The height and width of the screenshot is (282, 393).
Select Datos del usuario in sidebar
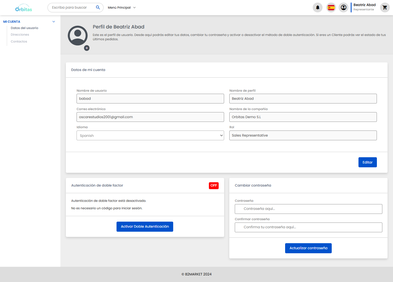pyautogui.click(x=24, y=28)
